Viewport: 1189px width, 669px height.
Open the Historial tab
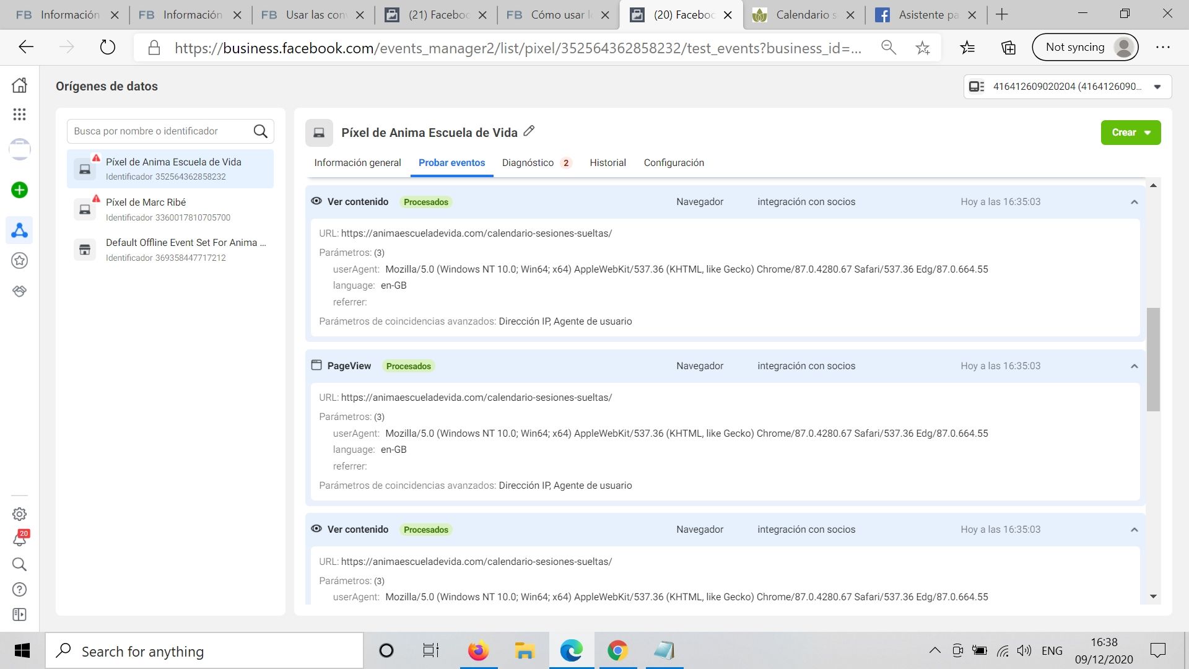tap(608, 163)
